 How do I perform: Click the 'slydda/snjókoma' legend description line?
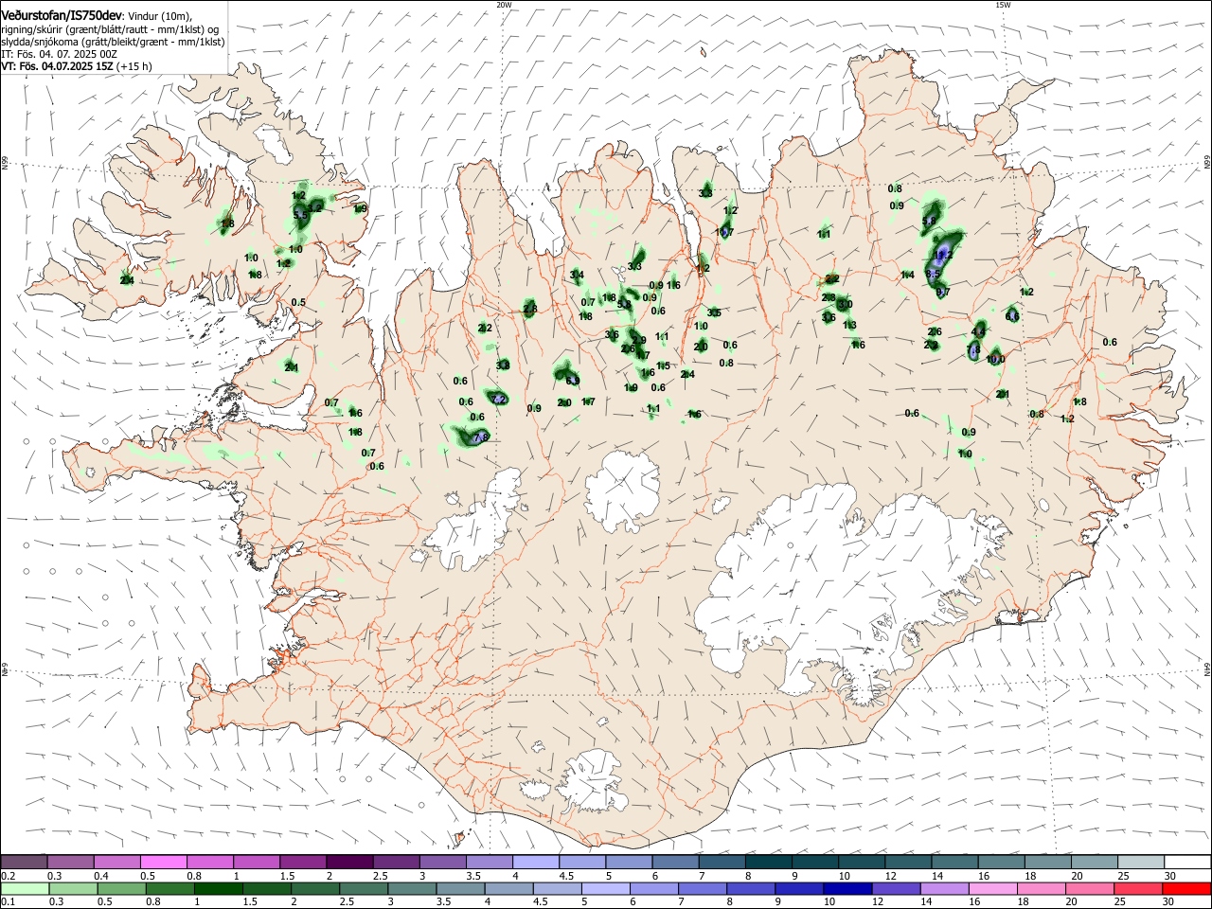[x=113, y=42]
